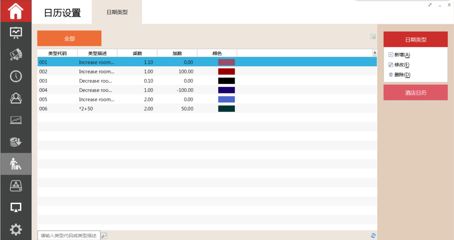This screenshot has width=454, height=240.
Task: Click the coins download sidebar icon
Action: 16,142
